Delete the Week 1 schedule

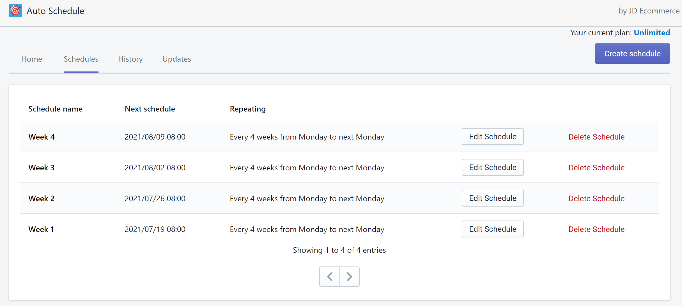pyautogui.click(x=596, y=229)
